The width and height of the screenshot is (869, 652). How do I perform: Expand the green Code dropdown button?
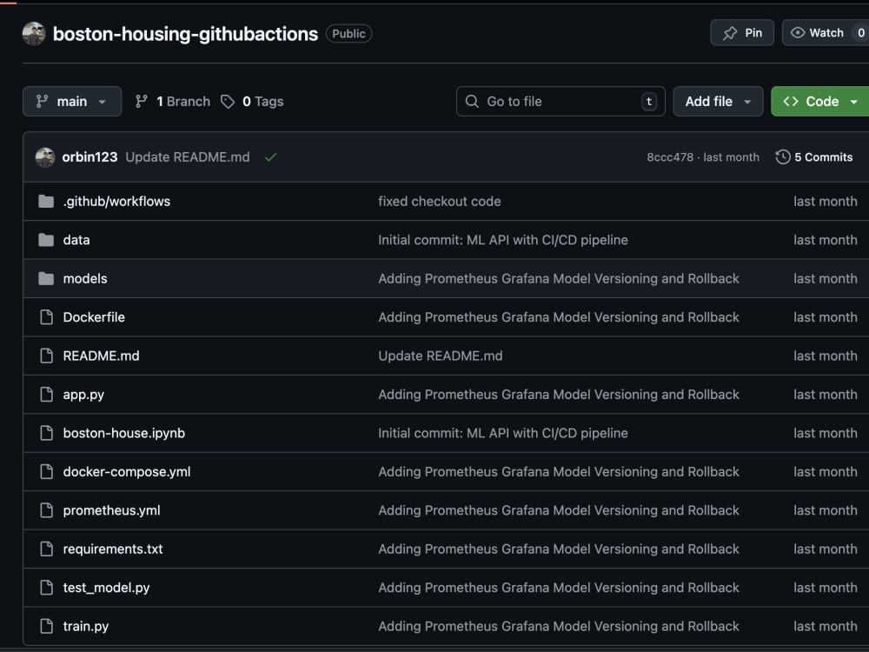(x=821, y=102)
